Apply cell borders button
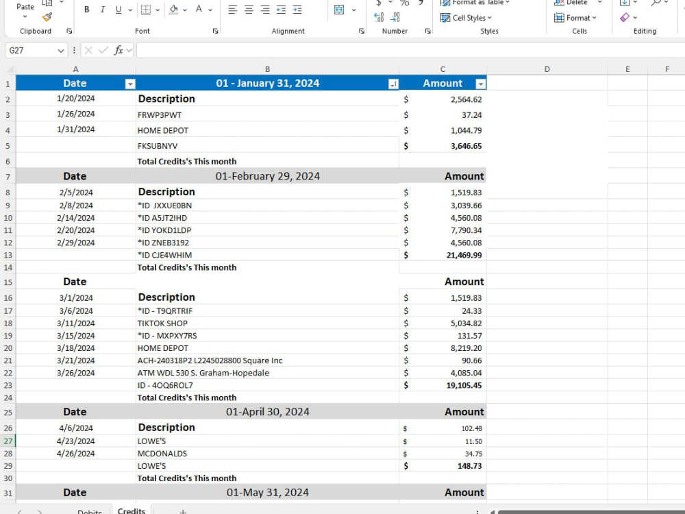Image resolution: width=685 pixels, height=514 pixels. pos(146,10)
